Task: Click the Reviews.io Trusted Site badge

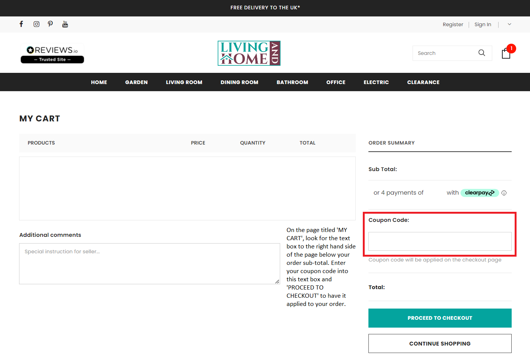Action: (52, 54)
